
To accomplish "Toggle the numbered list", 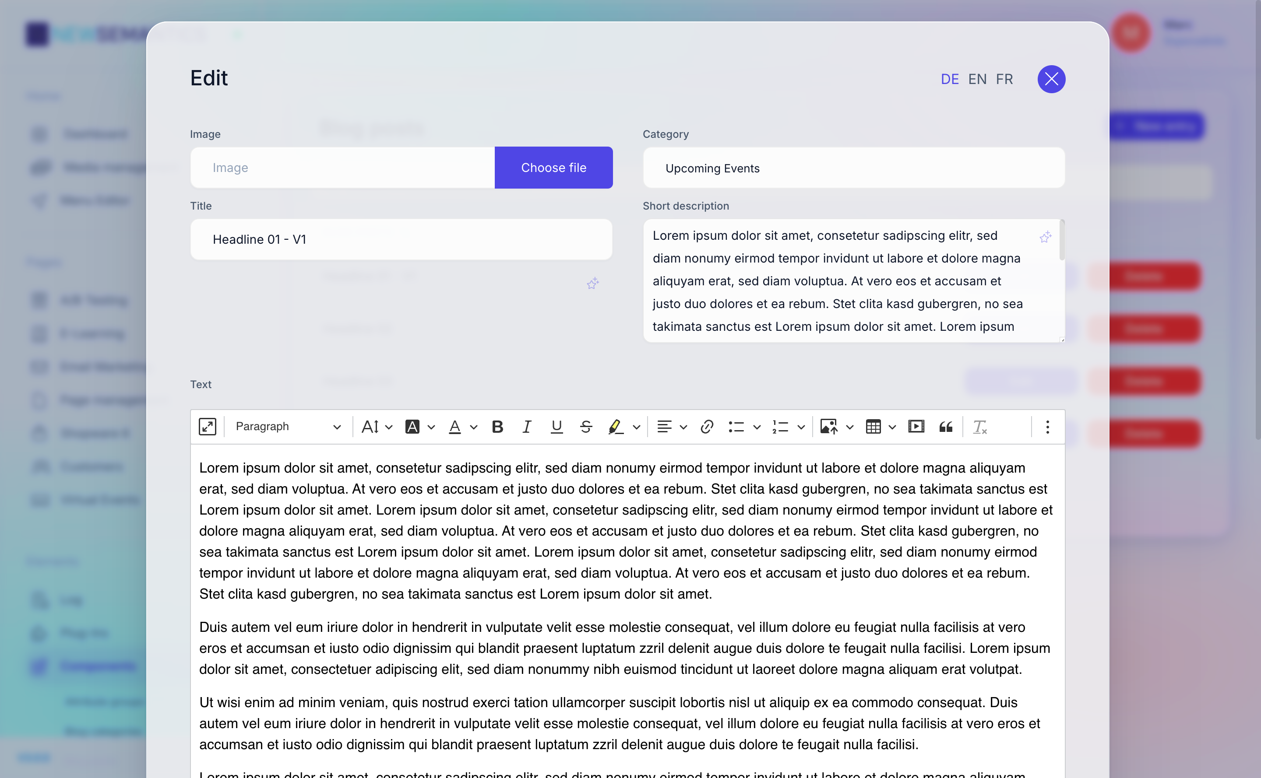I will pyautogui.click(x=781, y=427).
